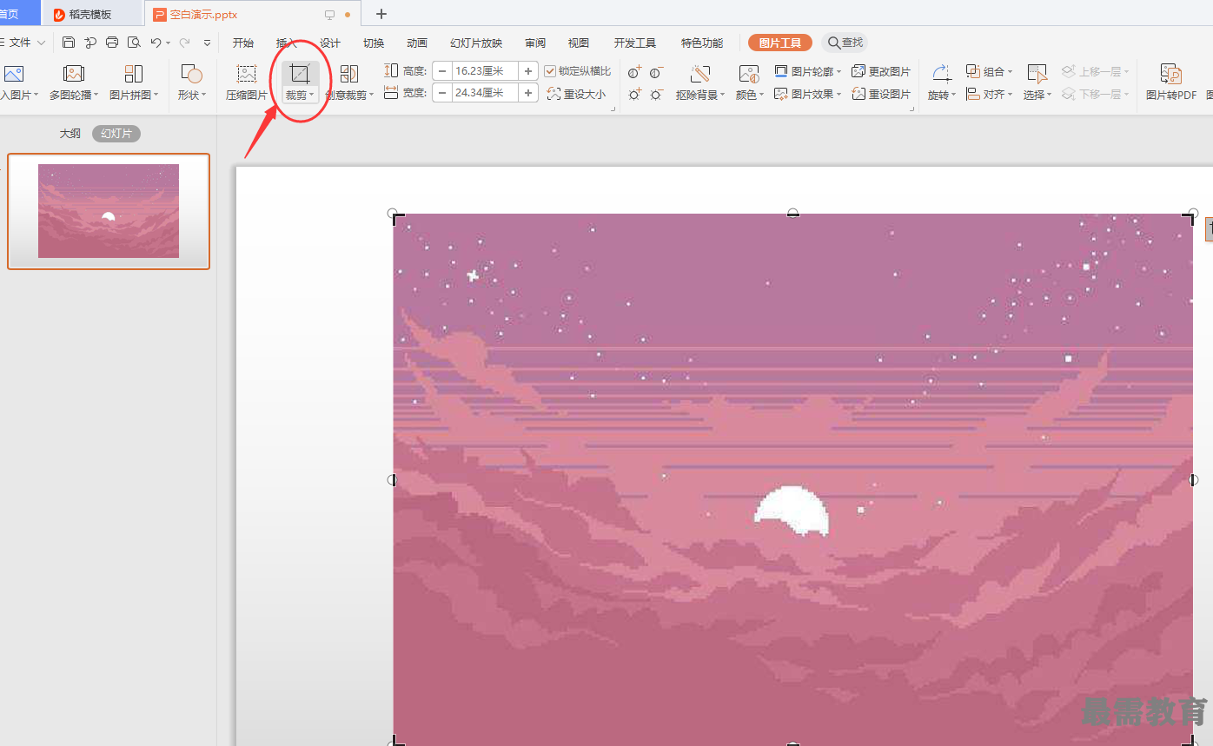Open the Slide Show (幻灯片放映) tab
The height and width of the screenshot is (746, 1213).
(476, 43)
